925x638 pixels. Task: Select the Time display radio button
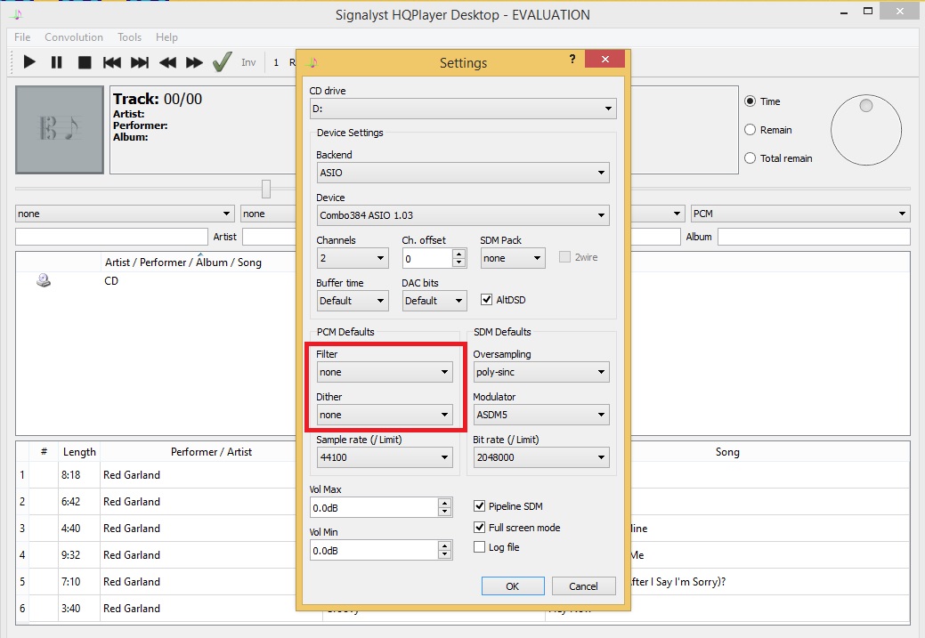pyautogui.click(x=750, y=101)
